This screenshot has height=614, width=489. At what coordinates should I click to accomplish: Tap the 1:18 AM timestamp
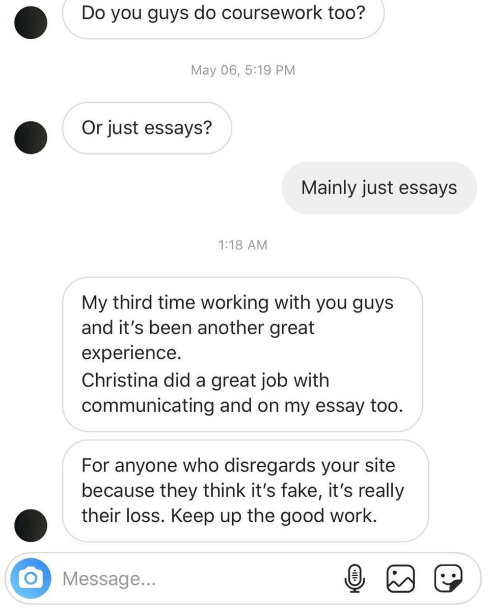(243, 245)
